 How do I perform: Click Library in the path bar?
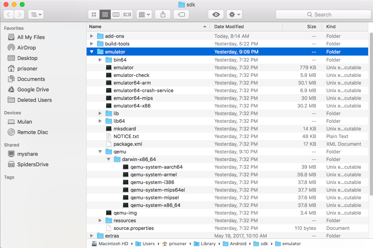205,244
